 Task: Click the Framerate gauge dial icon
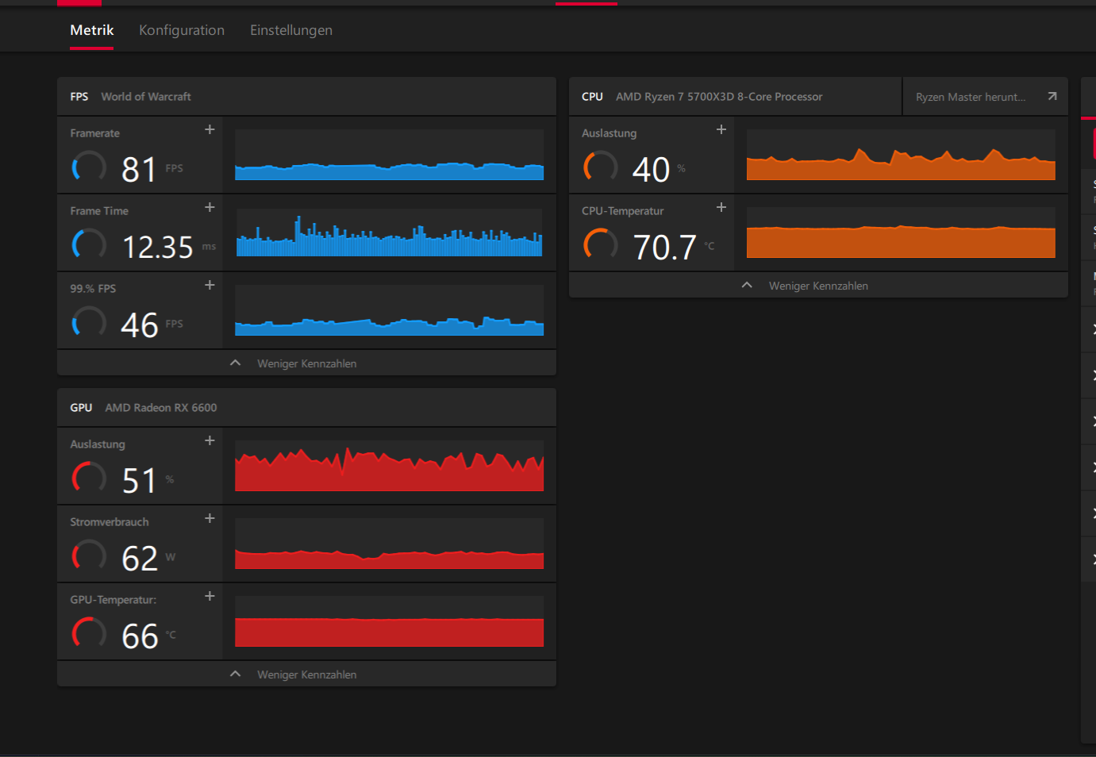pyautogui.click(x=89, y=167)
